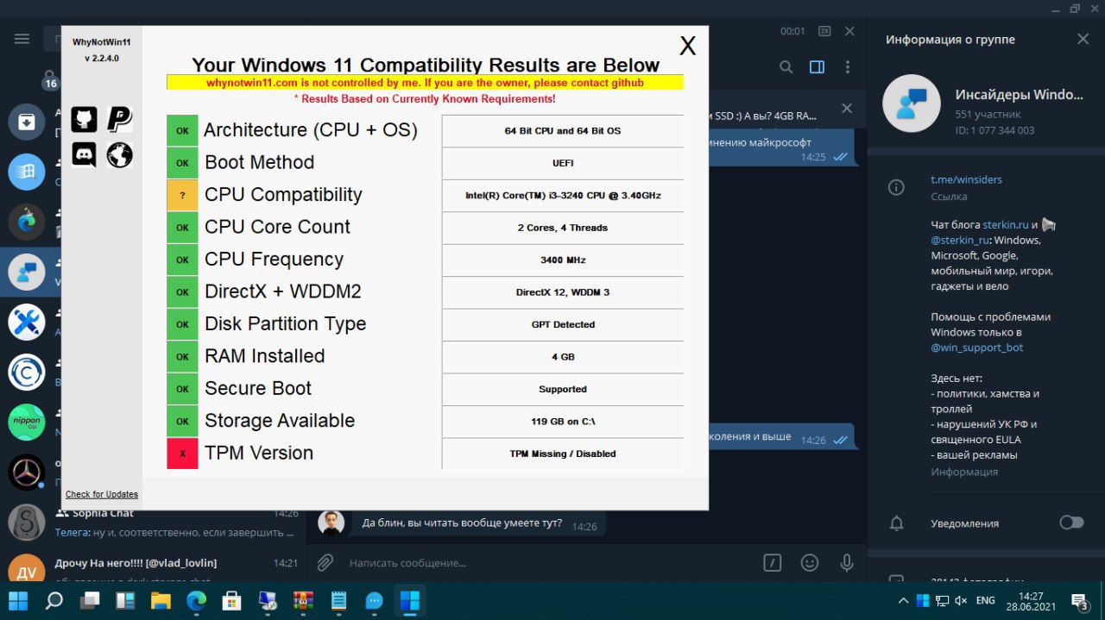Viewport: 1105px width, 620px height.
Task: Click the green OK badge for Secure Boot
Action: (x=182, y=389)
